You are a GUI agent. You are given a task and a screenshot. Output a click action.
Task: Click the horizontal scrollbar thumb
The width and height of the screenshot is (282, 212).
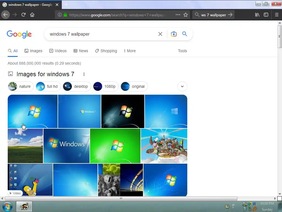tap(121, 198)
